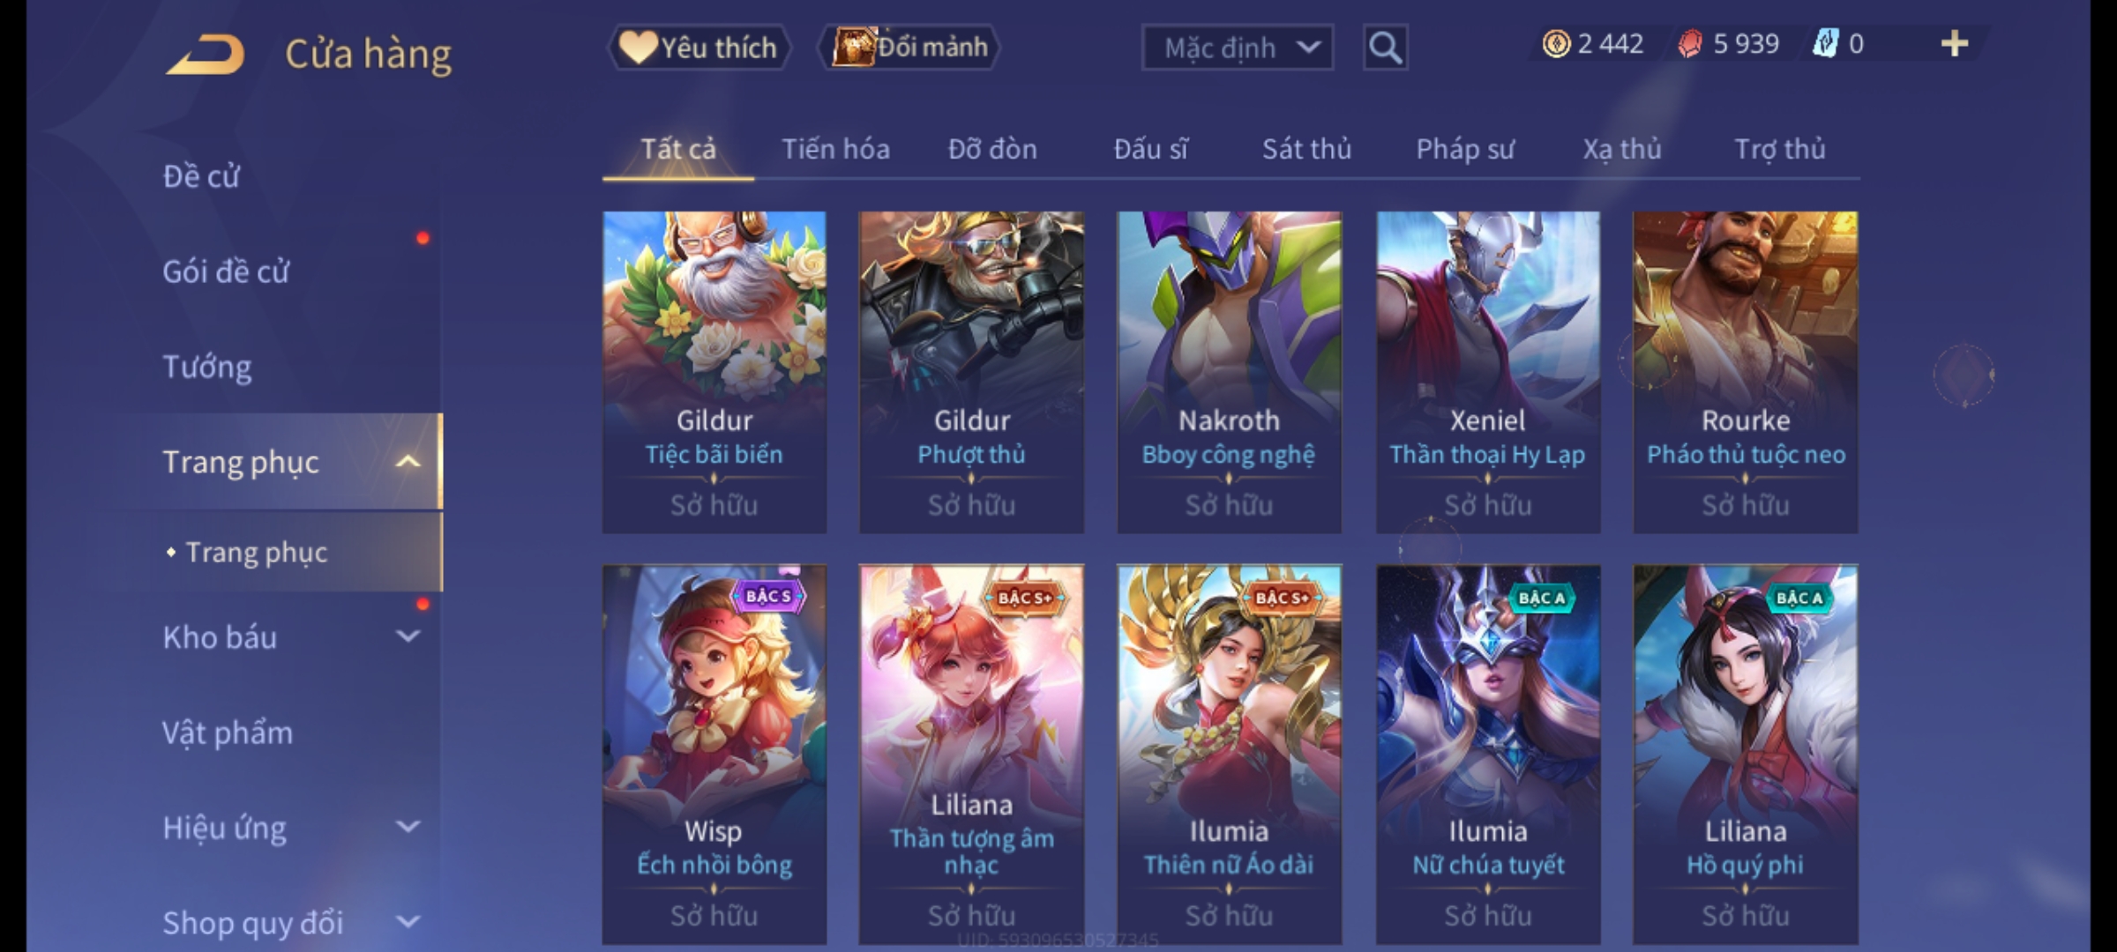Expand the Hiệu ứng sidebar section

(x=408, y=827)
